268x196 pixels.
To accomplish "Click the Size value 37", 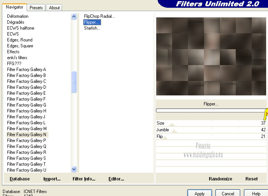I will [263, 123].
